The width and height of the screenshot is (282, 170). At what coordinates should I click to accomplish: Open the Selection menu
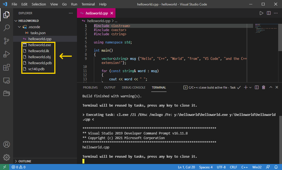(x=39, y=4)
